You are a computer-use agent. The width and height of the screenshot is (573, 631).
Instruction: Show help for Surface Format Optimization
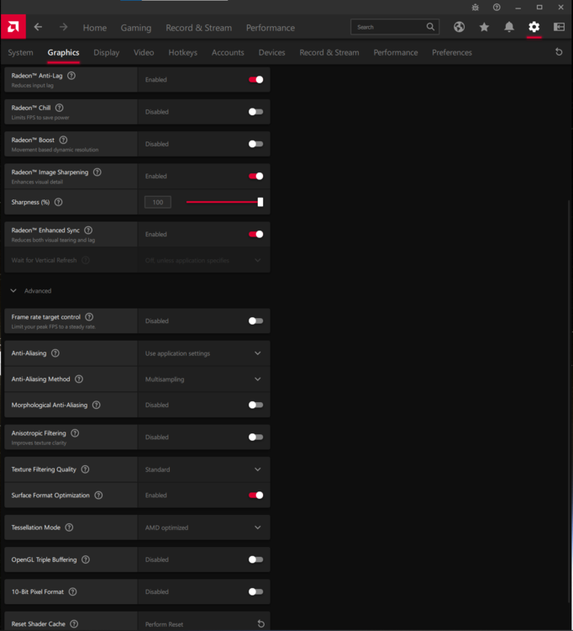(99, 495)
